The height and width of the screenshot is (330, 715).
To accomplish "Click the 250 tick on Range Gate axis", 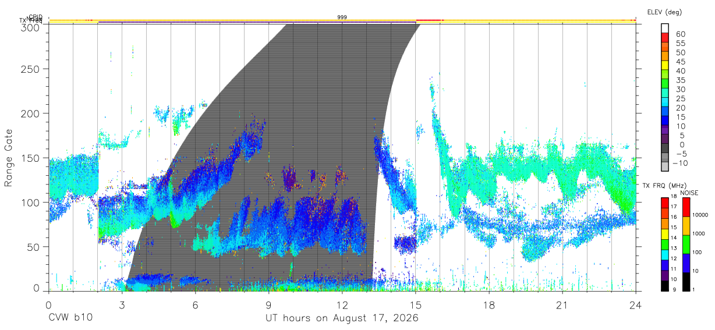I will click(30, 69).
